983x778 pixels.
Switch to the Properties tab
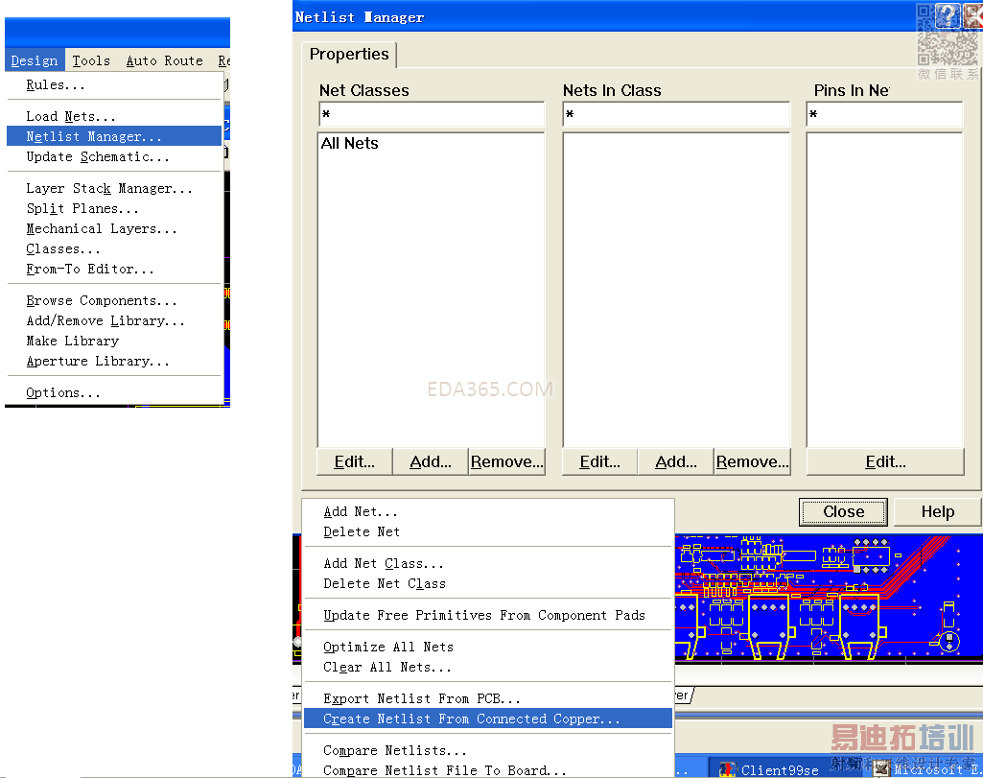(349, 55)
